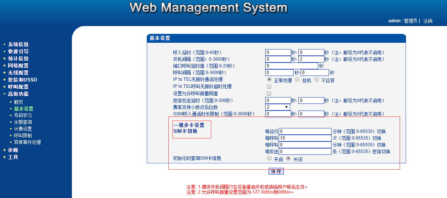The height and width of the screenshot is (198, 447).
Task: Focus 每运行 minutes switch field
Action: (305, 131)
